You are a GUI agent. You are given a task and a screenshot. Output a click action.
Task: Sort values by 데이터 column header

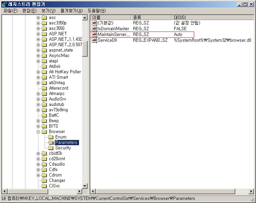[x=213, y=17]
